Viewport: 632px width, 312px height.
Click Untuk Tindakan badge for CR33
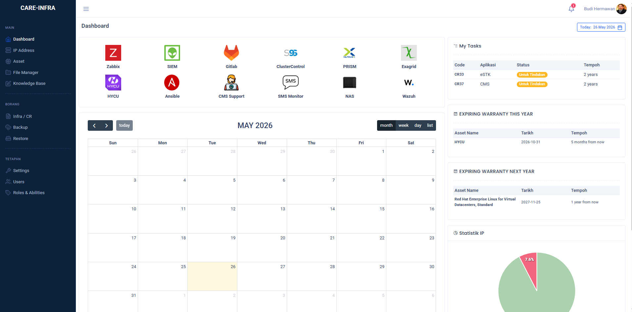532,75
